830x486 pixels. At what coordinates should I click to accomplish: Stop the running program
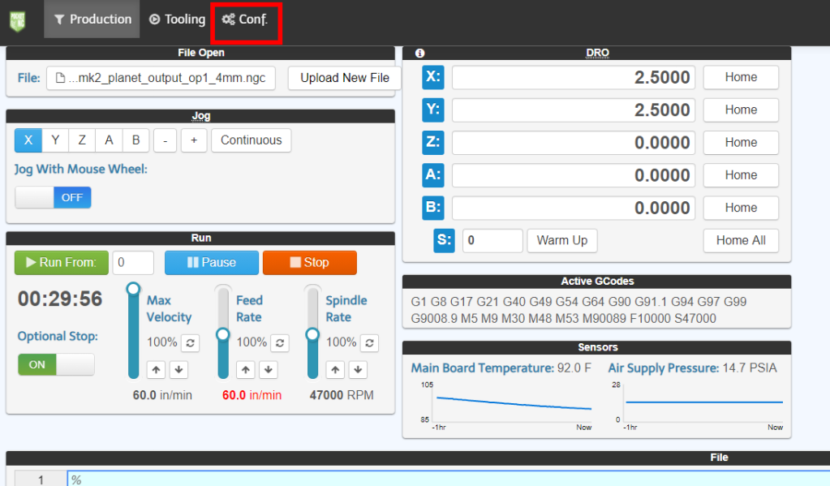click(x=309, y=263)
